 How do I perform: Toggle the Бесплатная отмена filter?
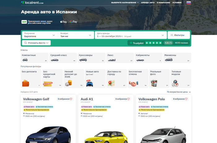138,79
